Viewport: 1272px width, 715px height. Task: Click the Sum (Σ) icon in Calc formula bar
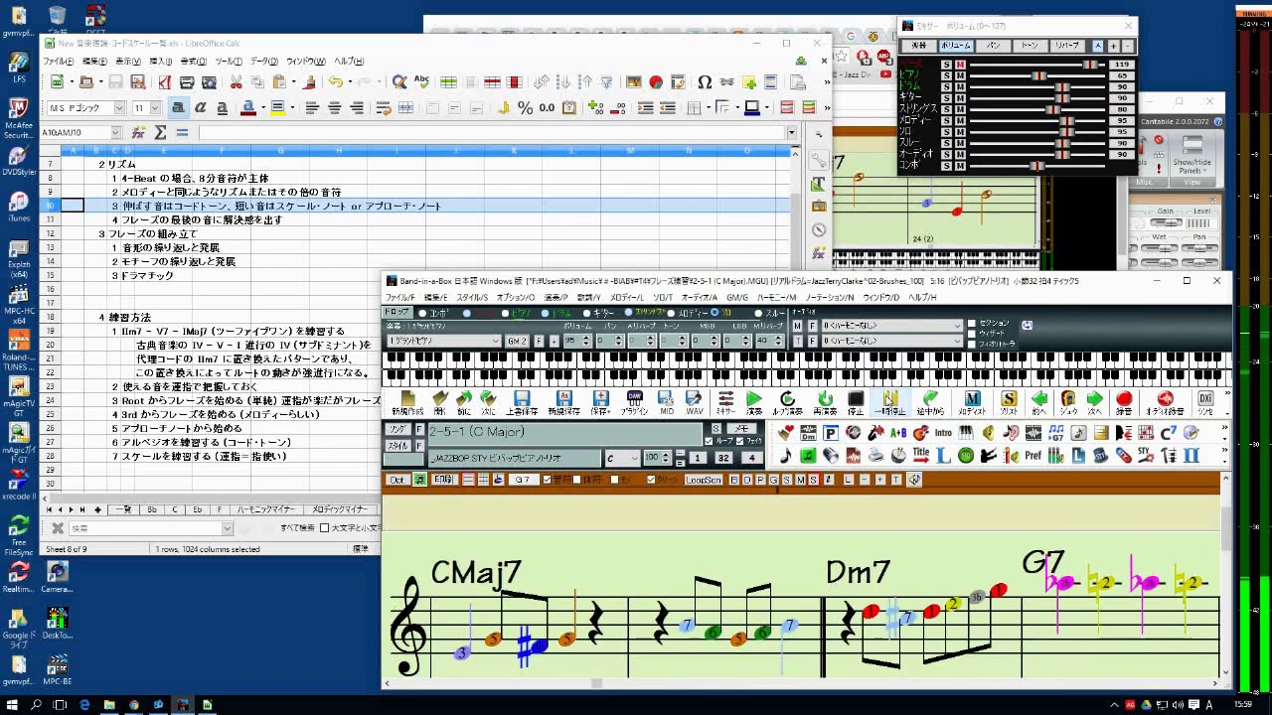tap(160, 132)
